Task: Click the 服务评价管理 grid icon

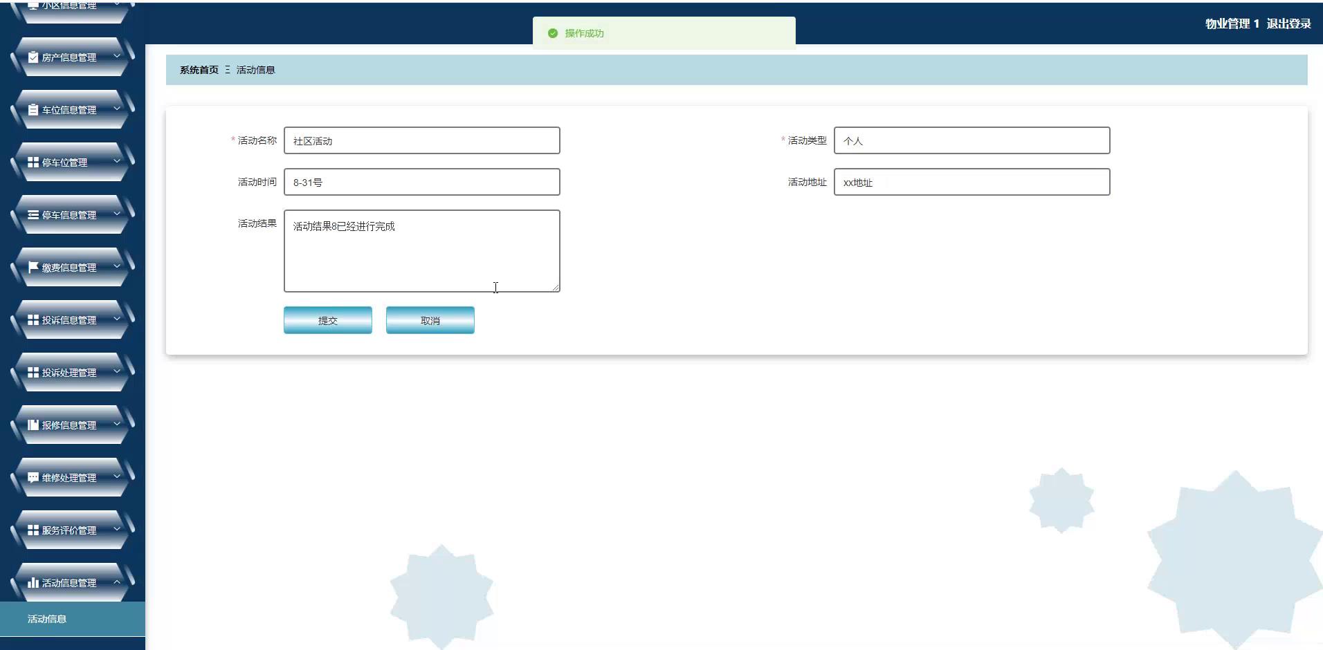Action: coord(33,530)
